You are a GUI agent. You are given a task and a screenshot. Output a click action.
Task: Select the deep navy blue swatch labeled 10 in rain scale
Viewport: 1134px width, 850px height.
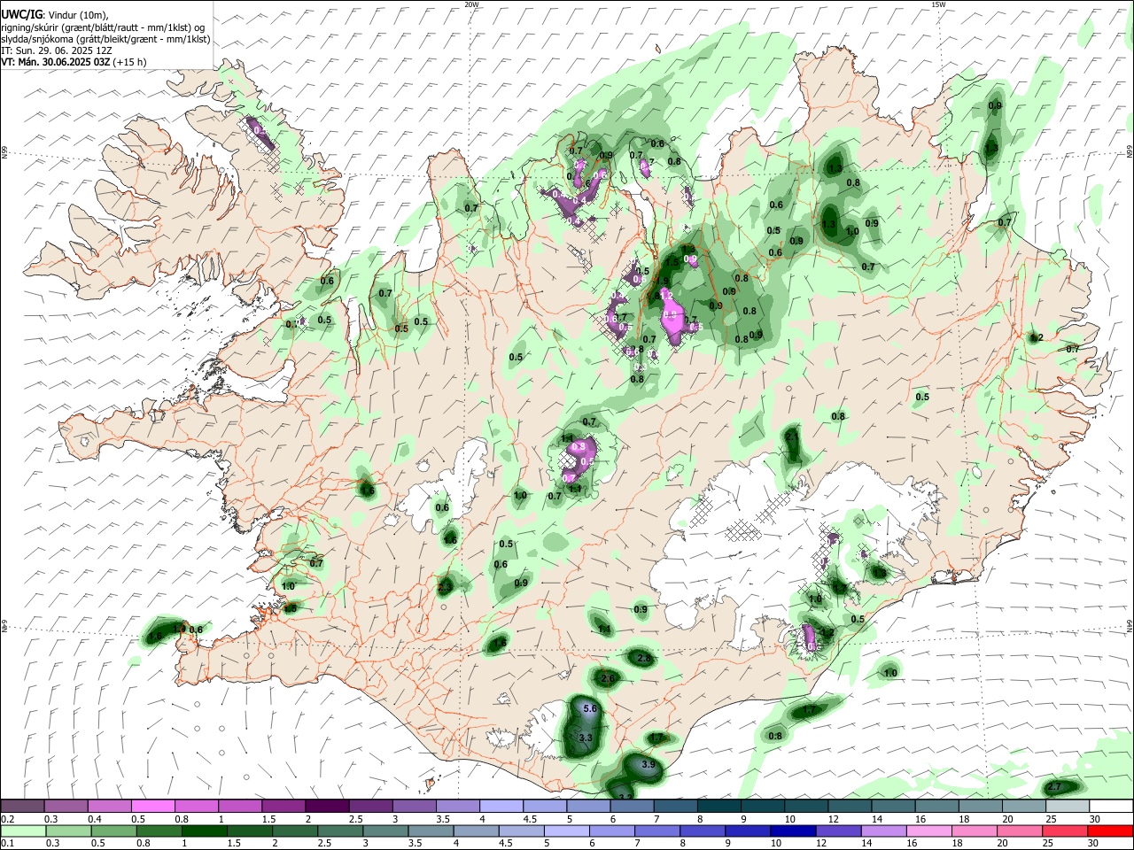coord(791,831)
